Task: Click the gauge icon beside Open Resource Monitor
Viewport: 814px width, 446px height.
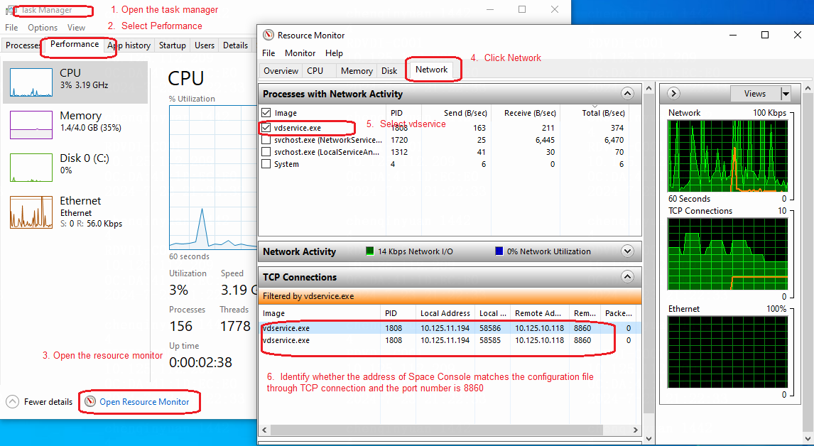Action: pos(90,402)
